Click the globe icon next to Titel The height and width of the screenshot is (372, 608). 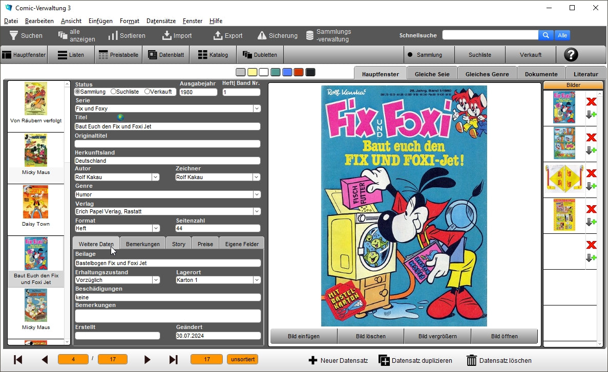tap(120, 117)
